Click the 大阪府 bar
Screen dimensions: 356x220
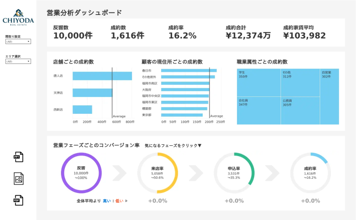[185, 90]
